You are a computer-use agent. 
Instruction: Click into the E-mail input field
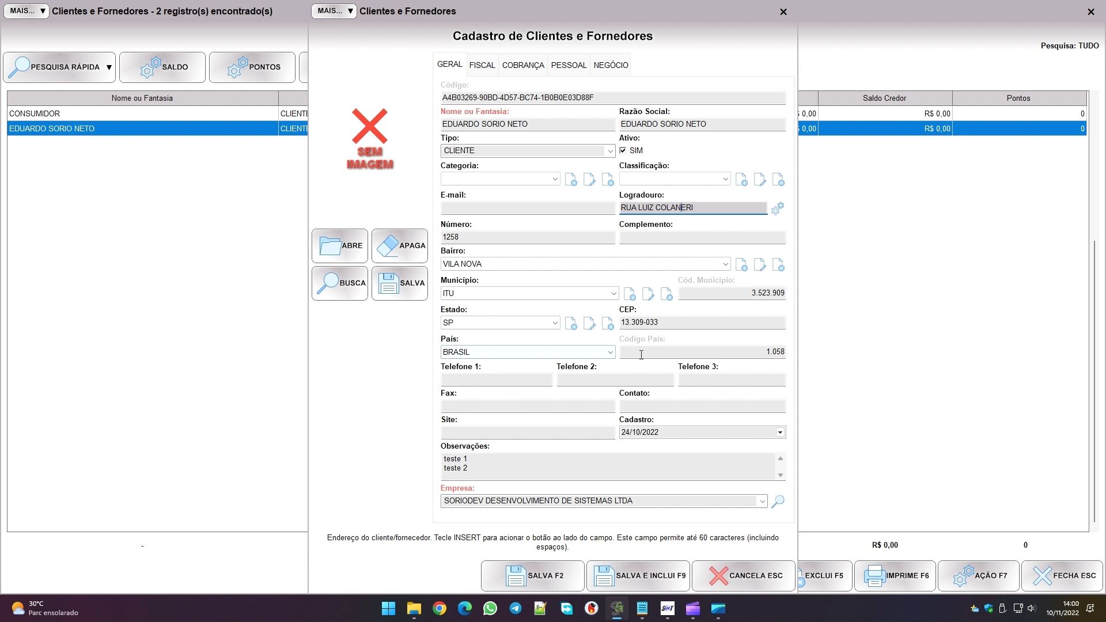pyautogui.click(x=527, y=208)
